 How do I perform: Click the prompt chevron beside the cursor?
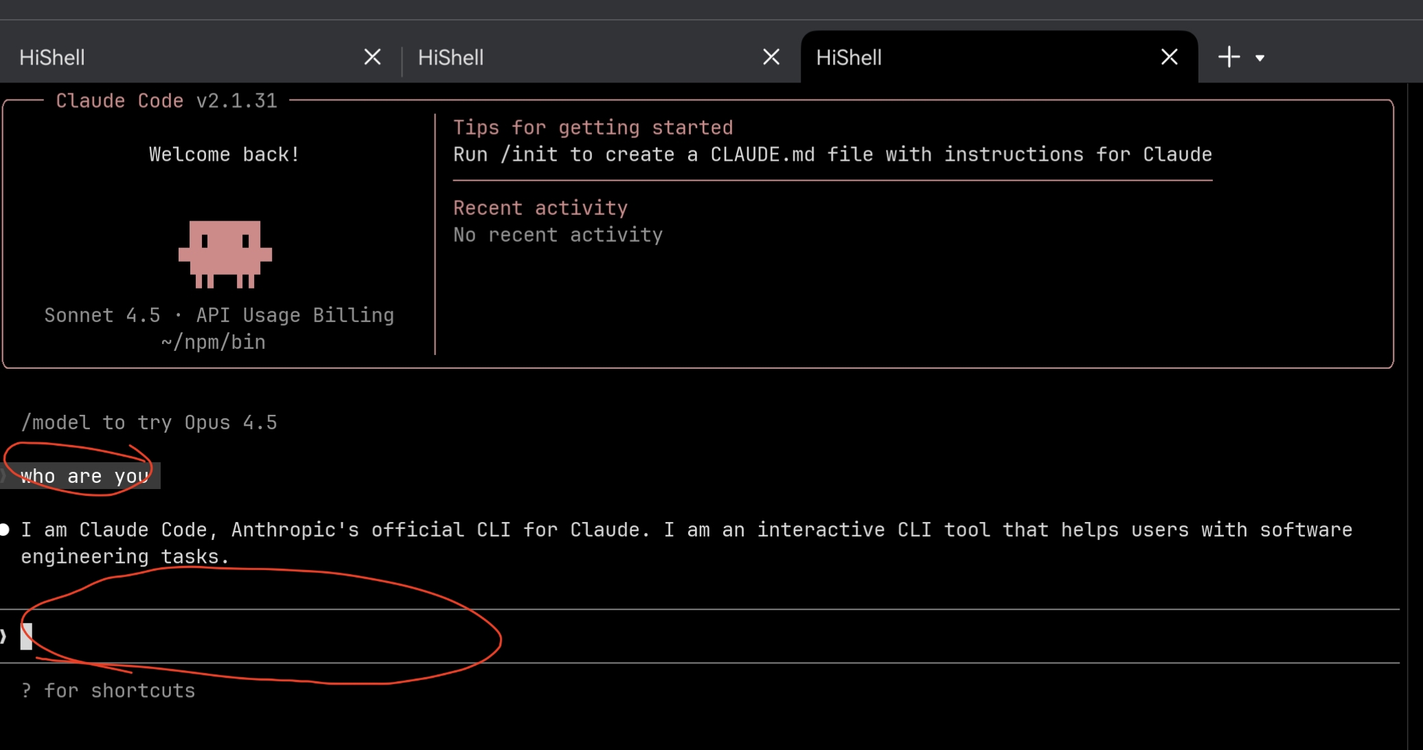coord(3,637)
